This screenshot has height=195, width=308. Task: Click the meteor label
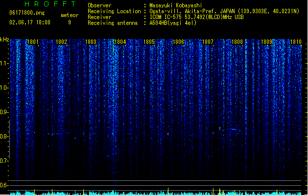pos(70,15)
